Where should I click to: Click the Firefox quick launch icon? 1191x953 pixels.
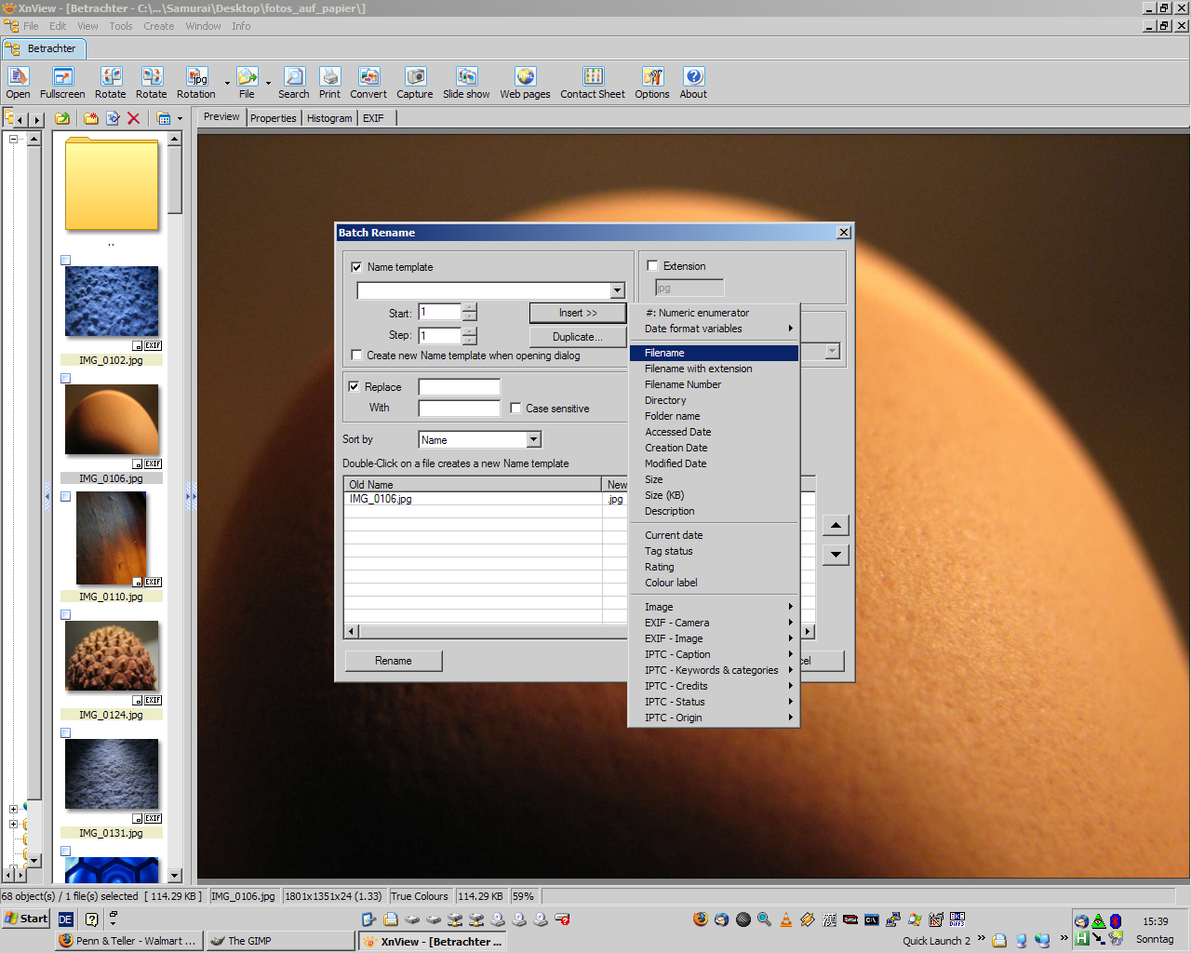701,919
